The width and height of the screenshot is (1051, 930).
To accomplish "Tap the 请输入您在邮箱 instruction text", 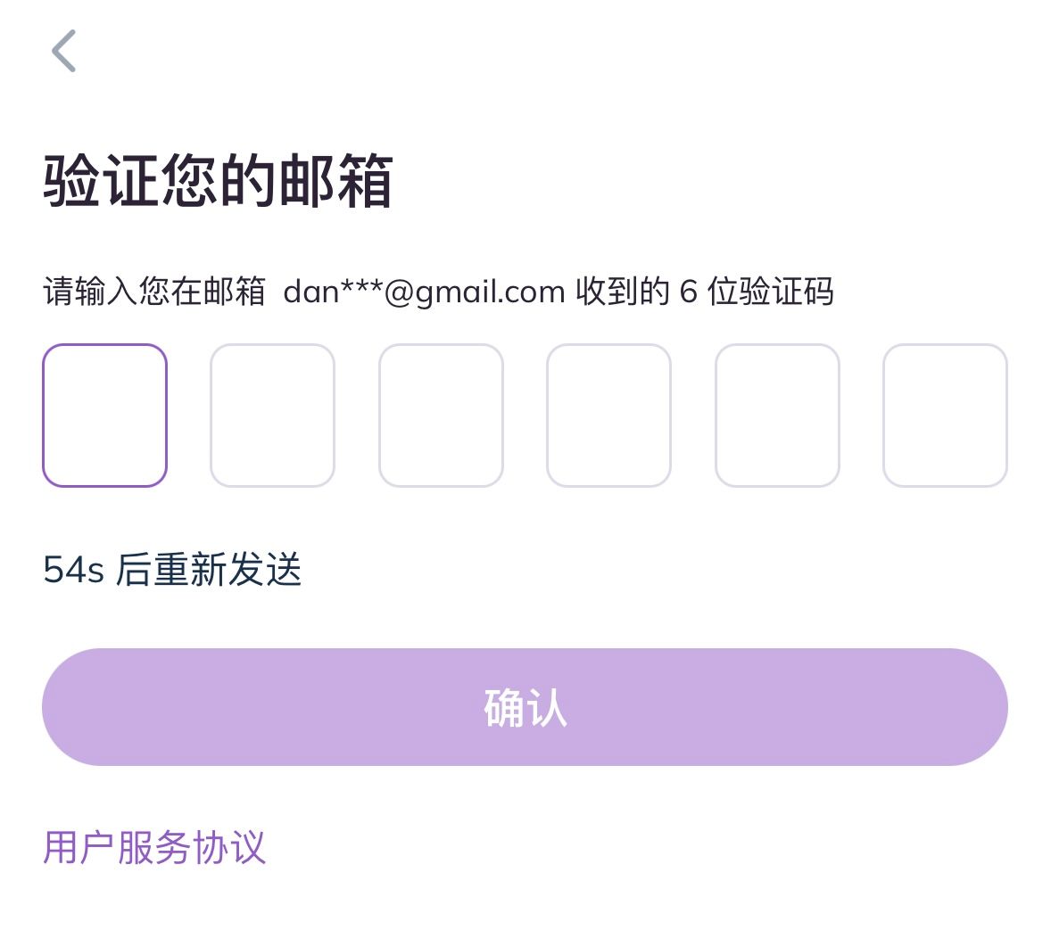I will coord(154,292).
